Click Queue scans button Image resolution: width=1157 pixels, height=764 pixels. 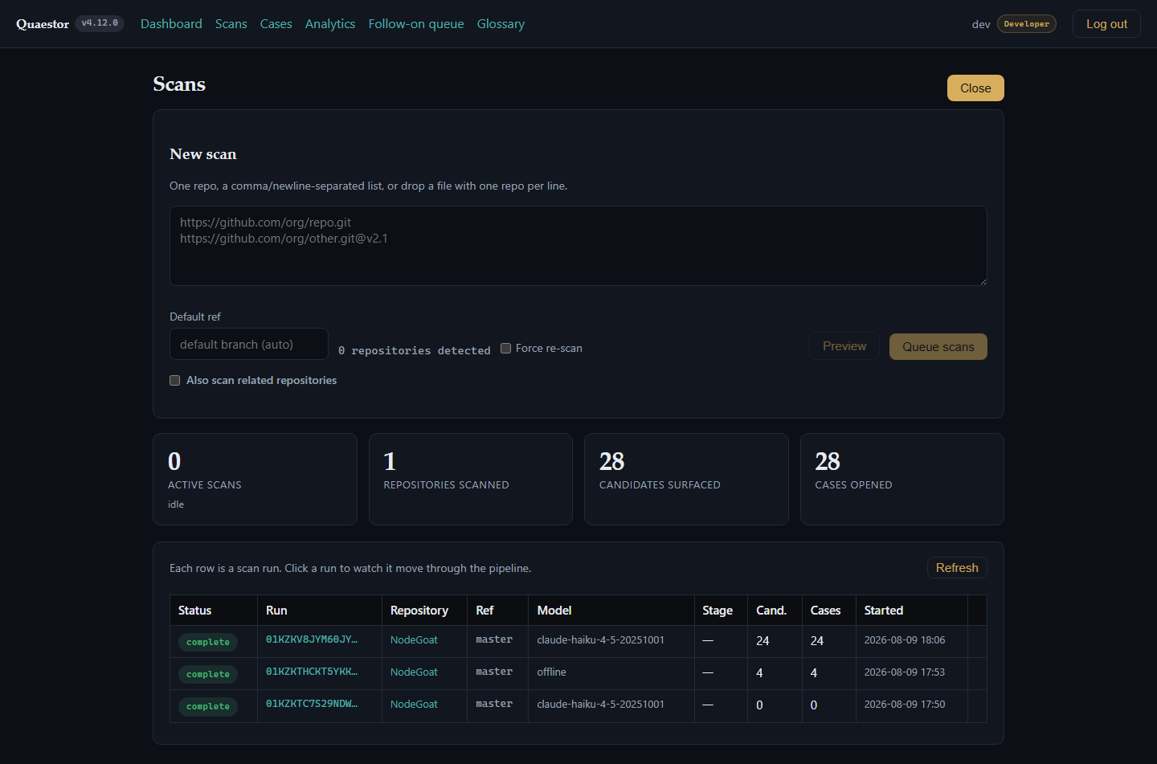pyautogui.click(x=938, y=347)
